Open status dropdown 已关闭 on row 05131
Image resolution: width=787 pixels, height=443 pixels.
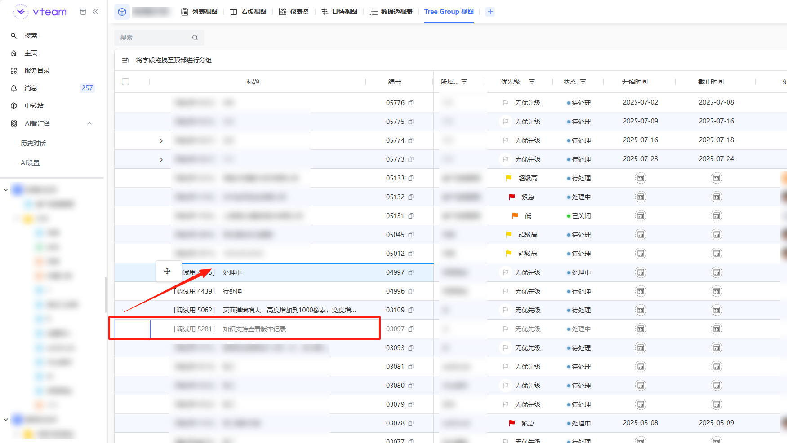pyautogui.click(x=579, y=216)
